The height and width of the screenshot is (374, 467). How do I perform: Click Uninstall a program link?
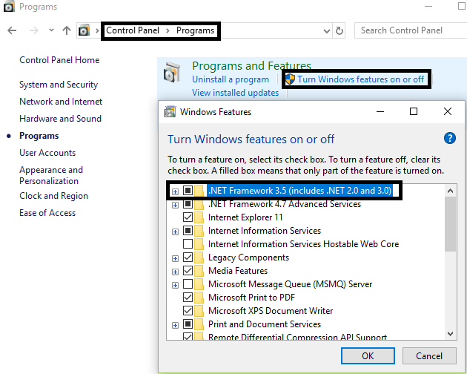tap(231, 79)
